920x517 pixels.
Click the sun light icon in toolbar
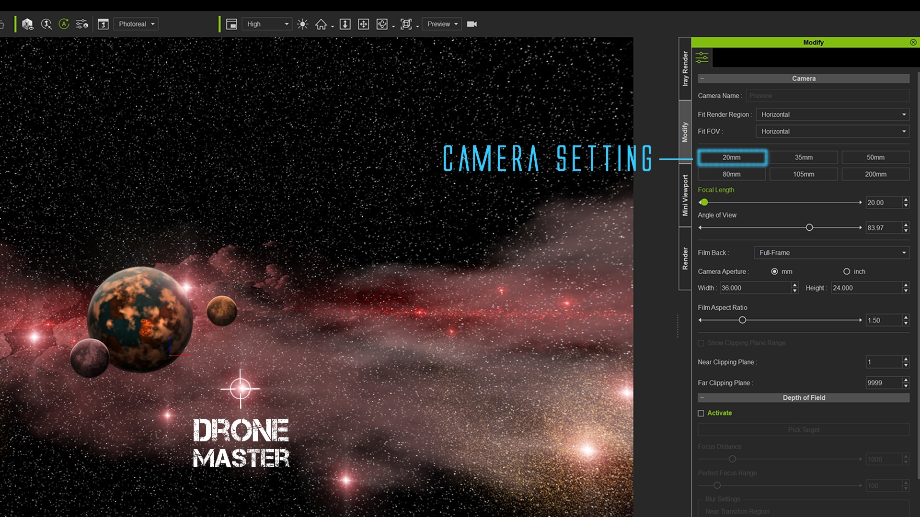(302, 24)
